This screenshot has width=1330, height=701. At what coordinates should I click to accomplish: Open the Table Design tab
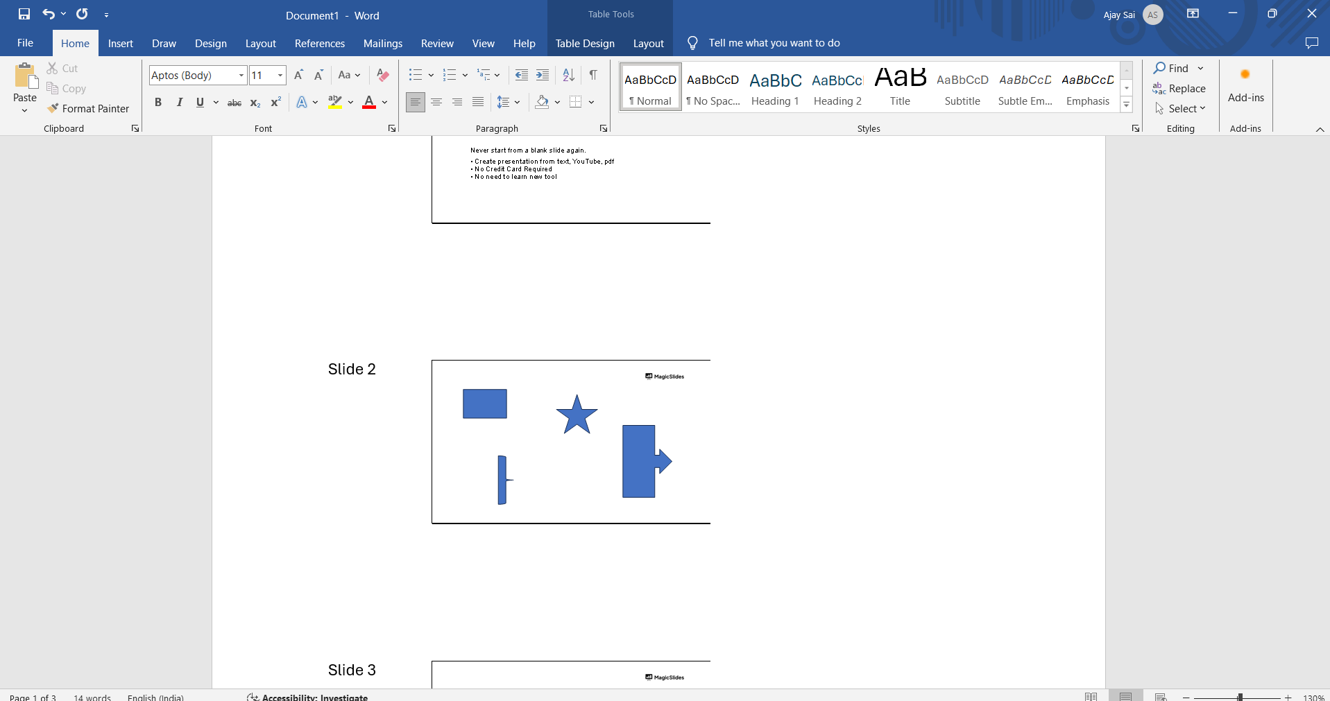click(x=585, y=43)
